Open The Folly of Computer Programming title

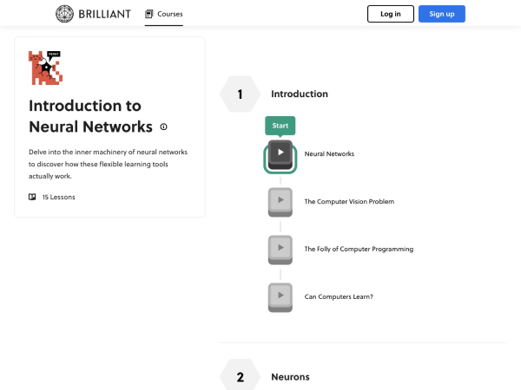tap(359, 250)
